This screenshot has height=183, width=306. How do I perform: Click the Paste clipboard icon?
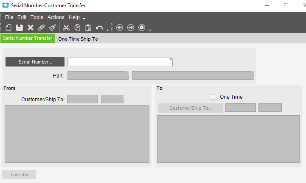click(x=88, y=28)
